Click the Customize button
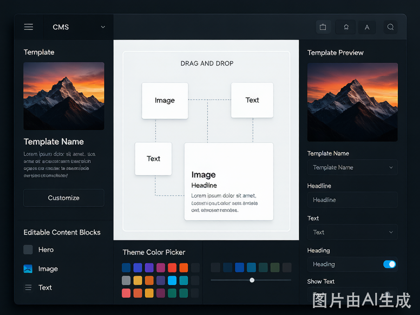 click(64, 198)
